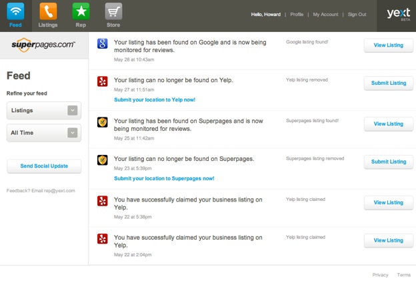Open the All Time dropdown
This screenshot has height=283, width=416.
click(44, 133)
